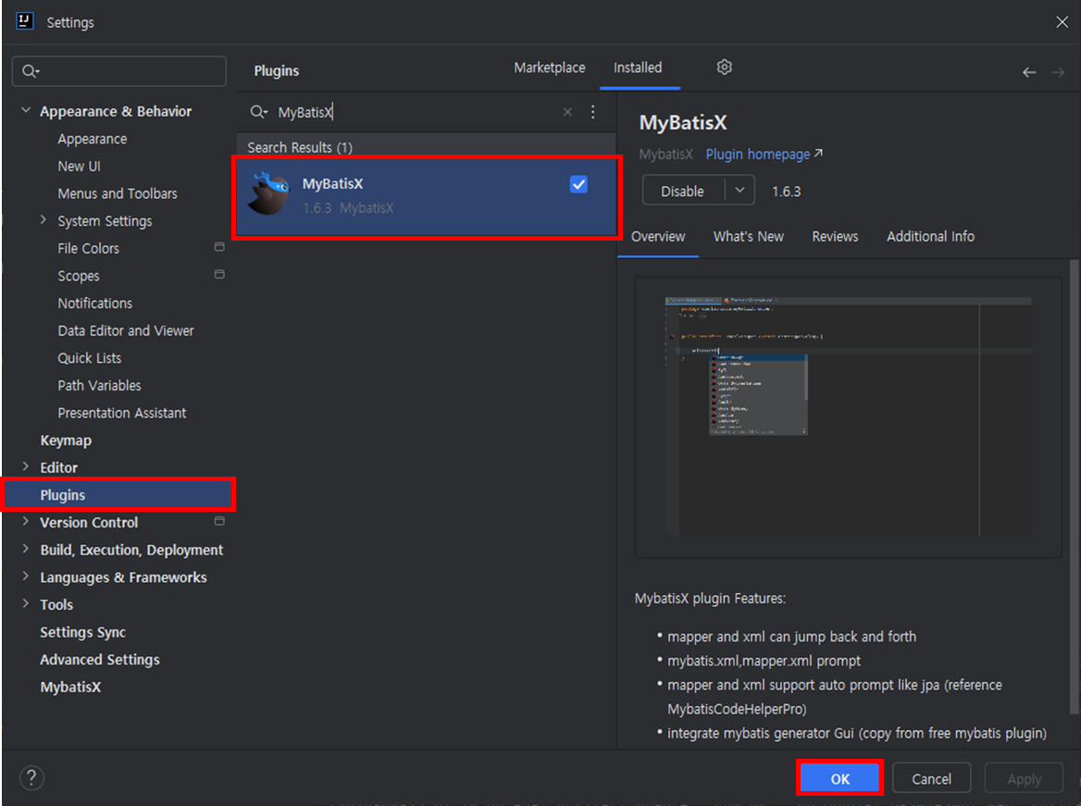
Task: Expand the Version Control section
Action: pos(26,521)
